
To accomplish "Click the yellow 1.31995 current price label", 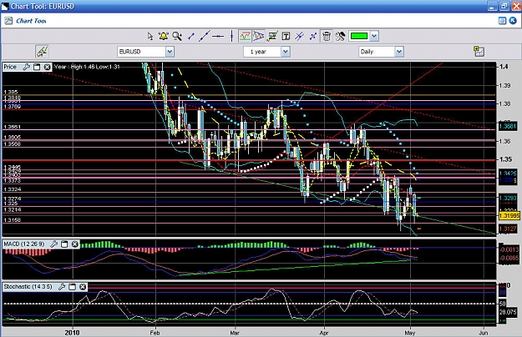I will point(509,216).
